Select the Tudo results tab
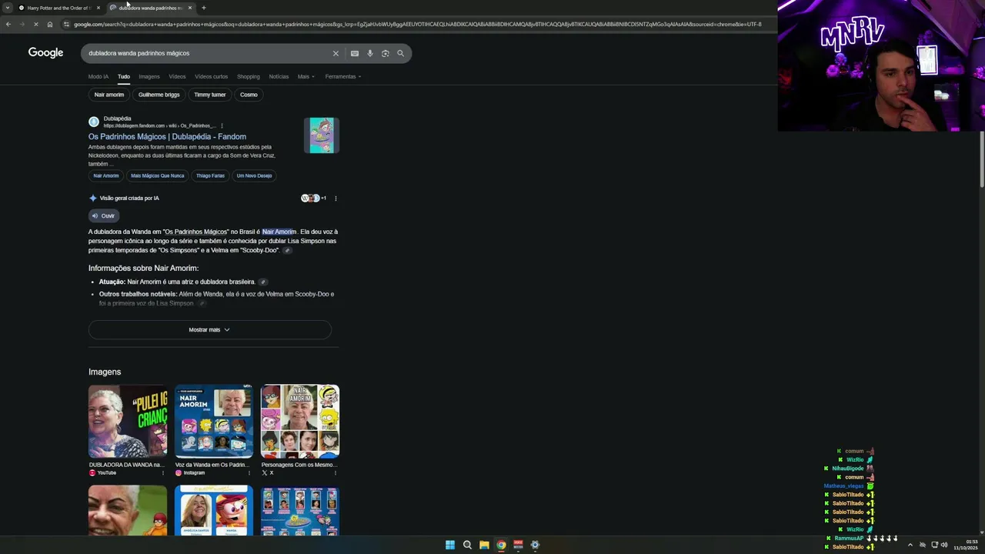 pyautogui.click(x=124, y=77)
